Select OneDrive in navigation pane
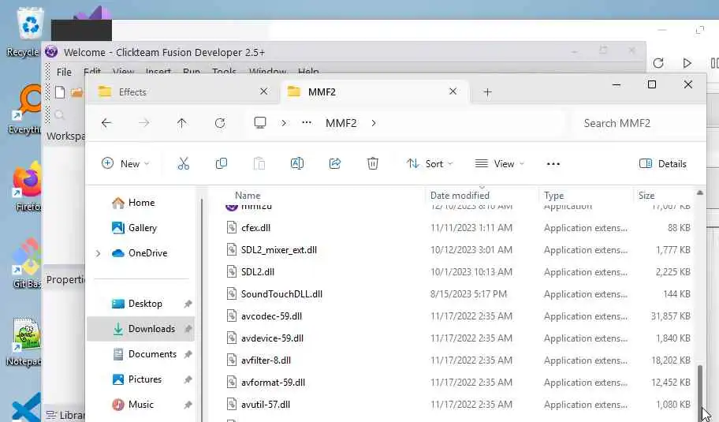 coord(140,253)
